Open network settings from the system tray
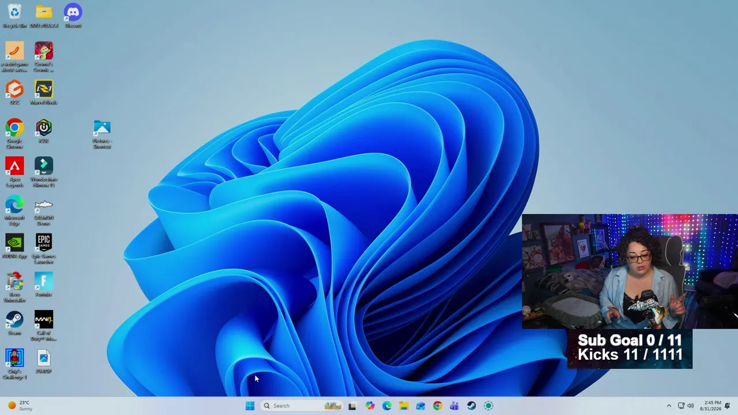 681,406
